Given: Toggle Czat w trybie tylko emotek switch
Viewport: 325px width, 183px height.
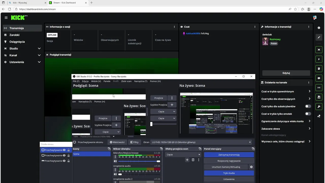Looking at the screenshot, I should coord(308,114).
